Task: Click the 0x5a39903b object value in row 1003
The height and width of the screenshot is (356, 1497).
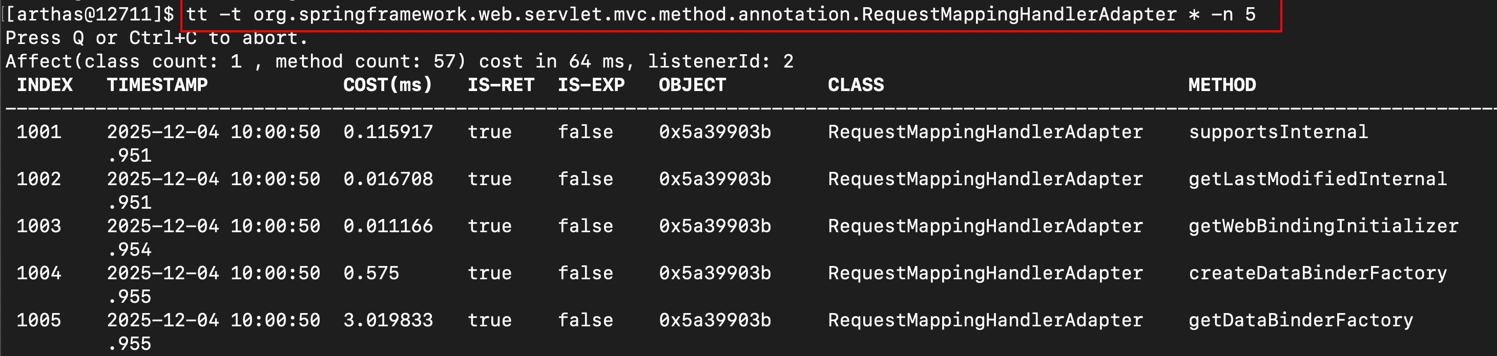Action: coord(715,226)
